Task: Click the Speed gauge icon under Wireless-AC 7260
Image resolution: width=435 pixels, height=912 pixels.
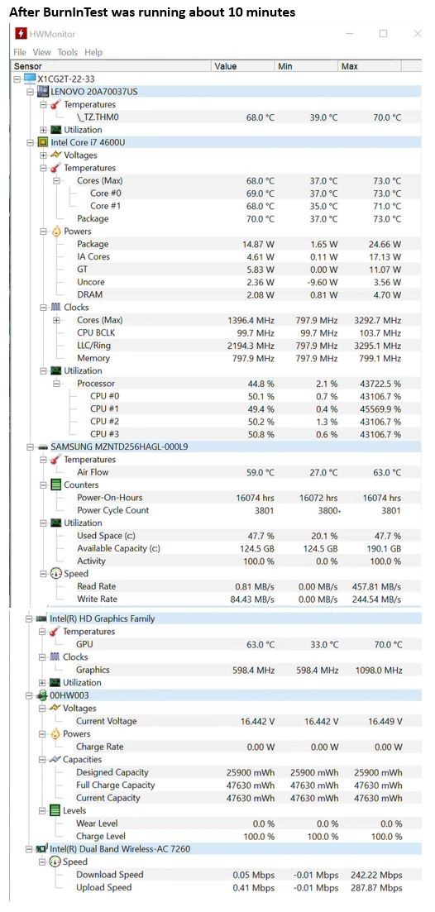Action: coord(55,862)
